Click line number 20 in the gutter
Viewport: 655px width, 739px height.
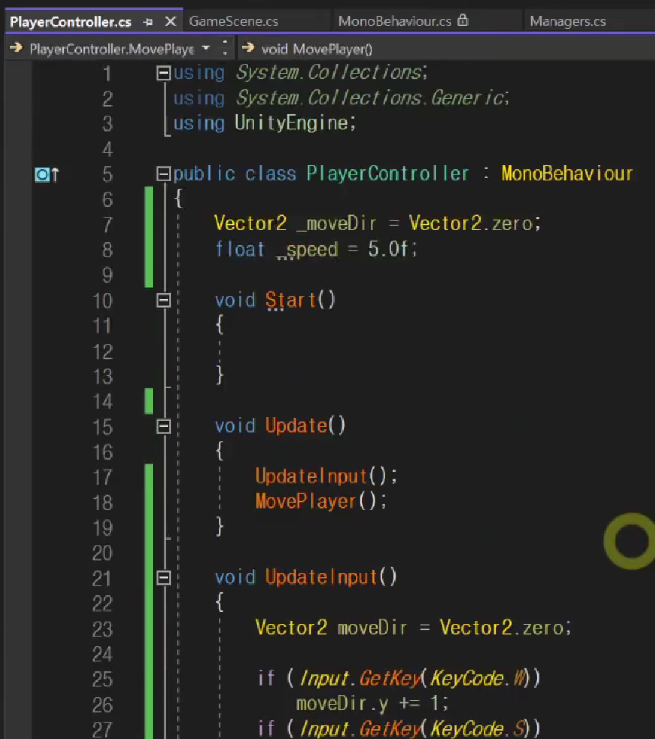point(102,553)
